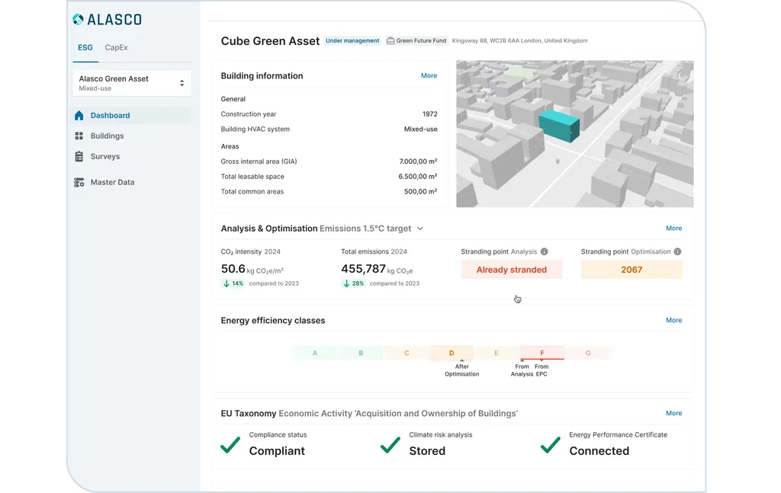
Task: Click the 50.6 CO₂ intensity value
Action: tap(233, 269)
